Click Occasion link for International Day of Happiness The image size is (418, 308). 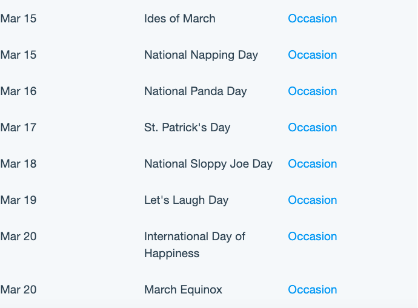(313, 236)
